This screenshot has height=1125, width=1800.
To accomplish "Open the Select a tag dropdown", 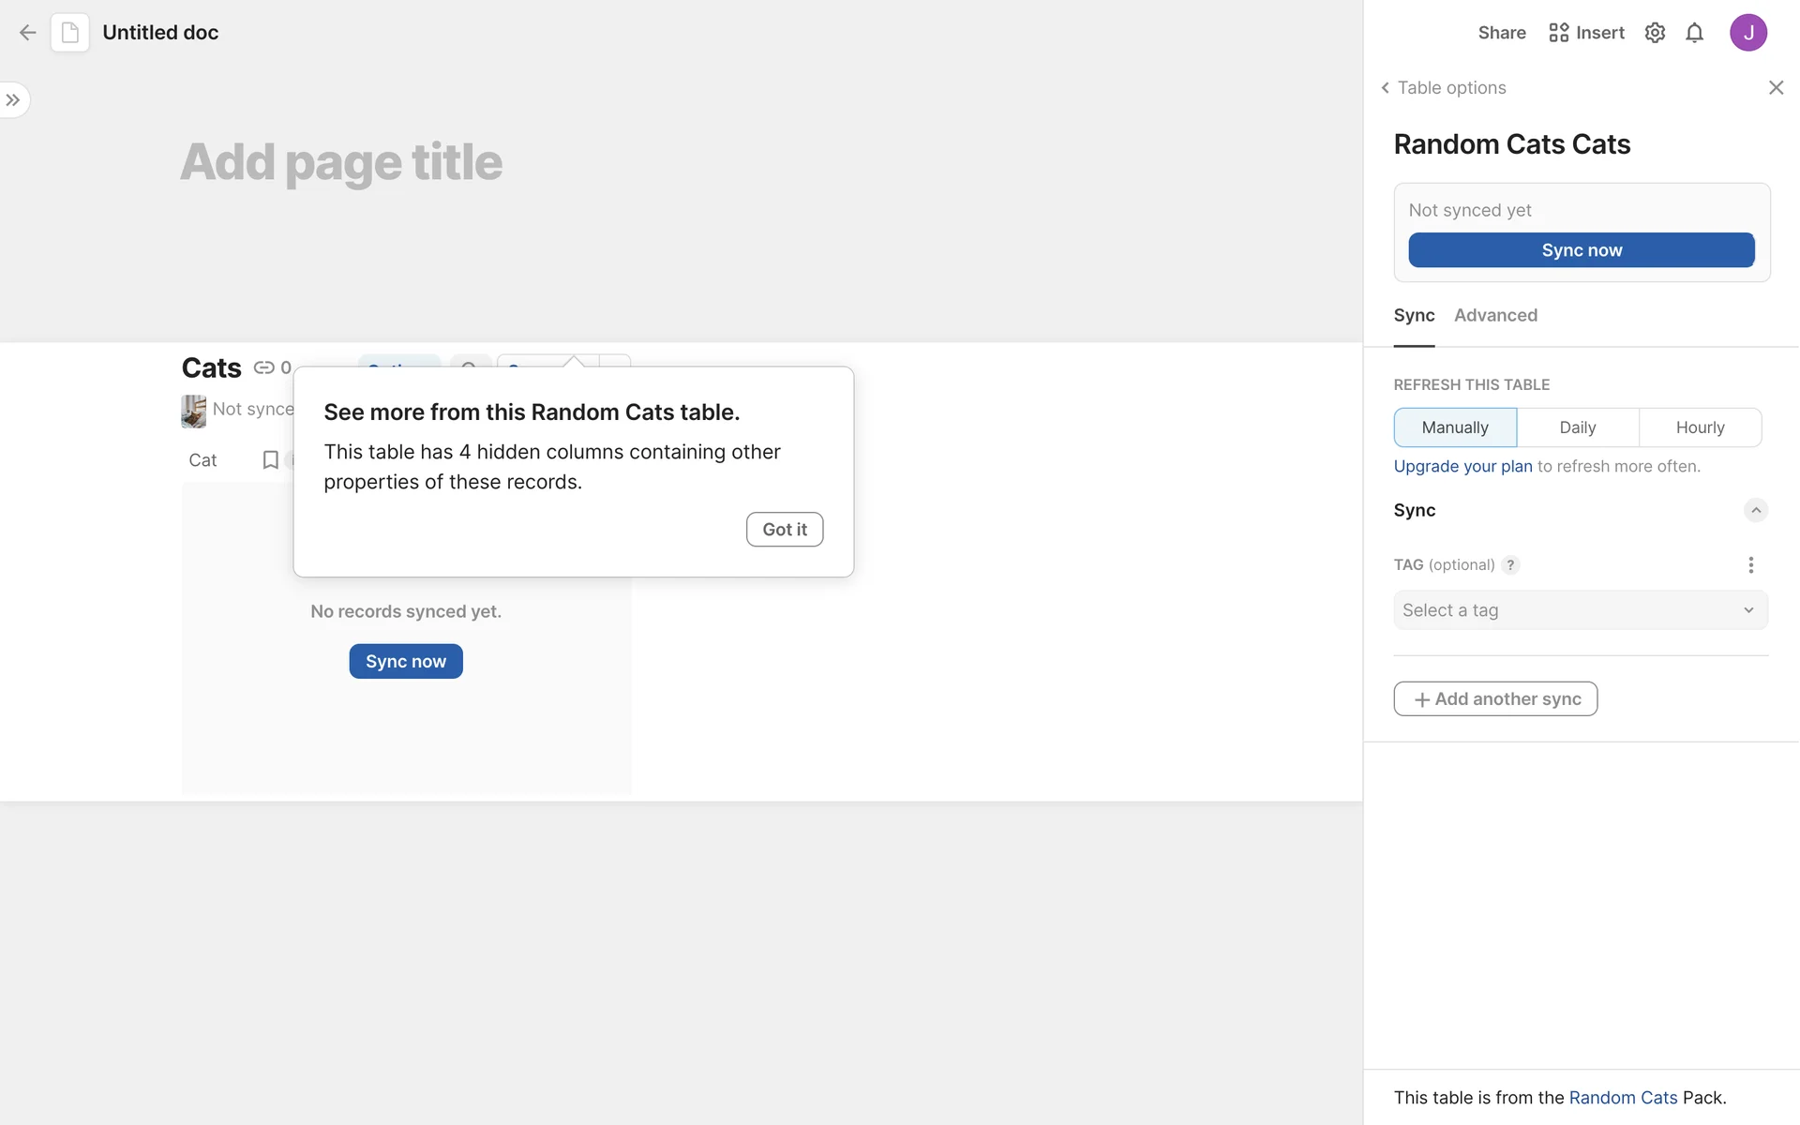I will 1580,610.
